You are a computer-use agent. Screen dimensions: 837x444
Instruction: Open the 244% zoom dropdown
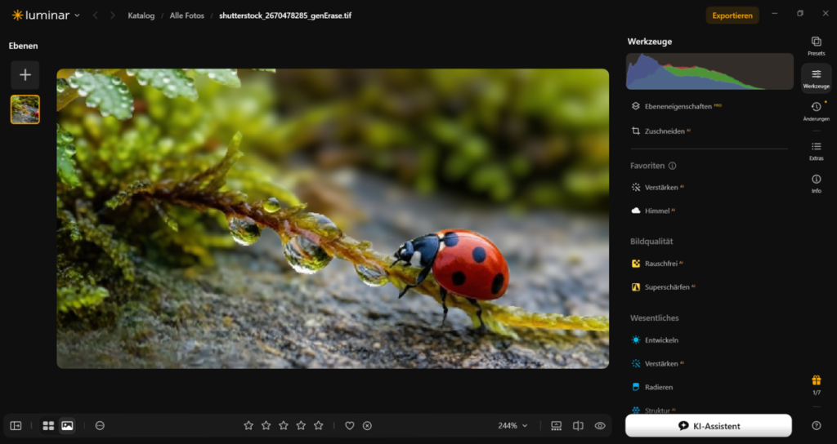pos(513,426)
